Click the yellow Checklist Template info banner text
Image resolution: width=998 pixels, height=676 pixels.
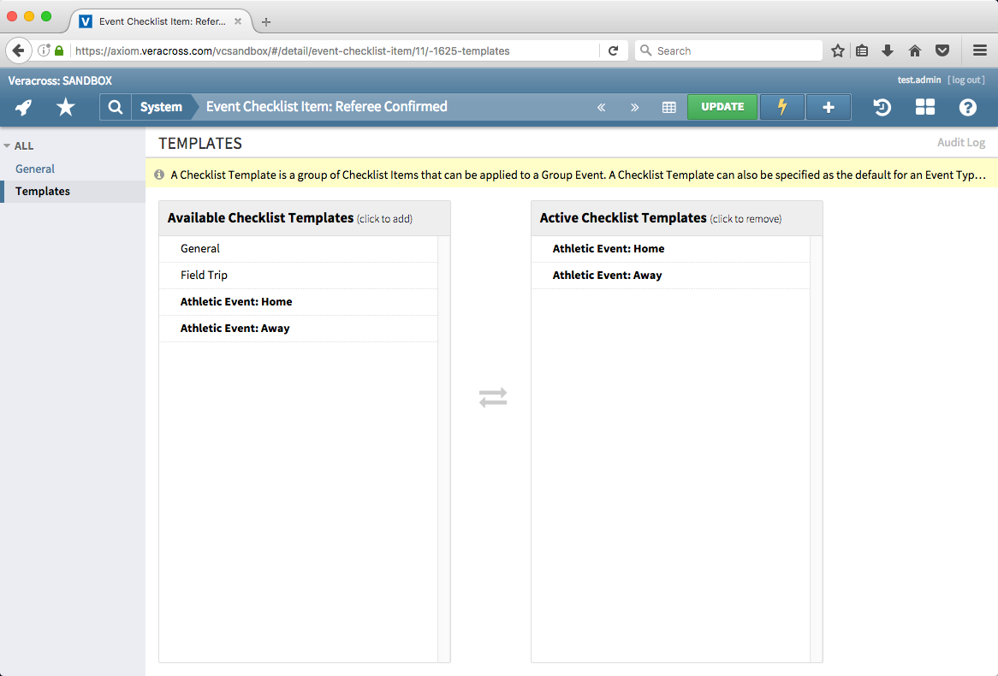(578, 175)
